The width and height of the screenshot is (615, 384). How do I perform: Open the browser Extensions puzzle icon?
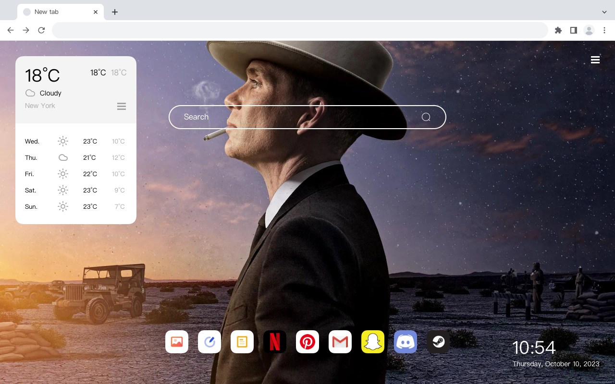pos(558,30)
